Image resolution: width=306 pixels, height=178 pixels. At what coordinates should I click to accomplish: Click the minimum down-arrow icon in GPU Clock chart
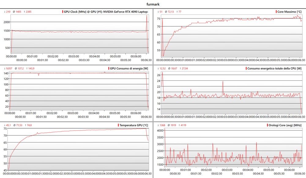[x=5, y=12]
